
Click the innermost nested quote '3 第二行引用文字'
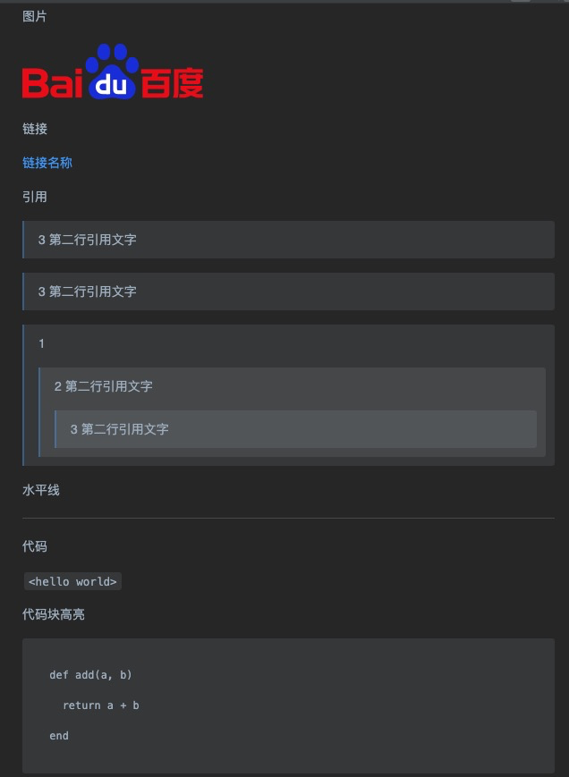(295, 429)
